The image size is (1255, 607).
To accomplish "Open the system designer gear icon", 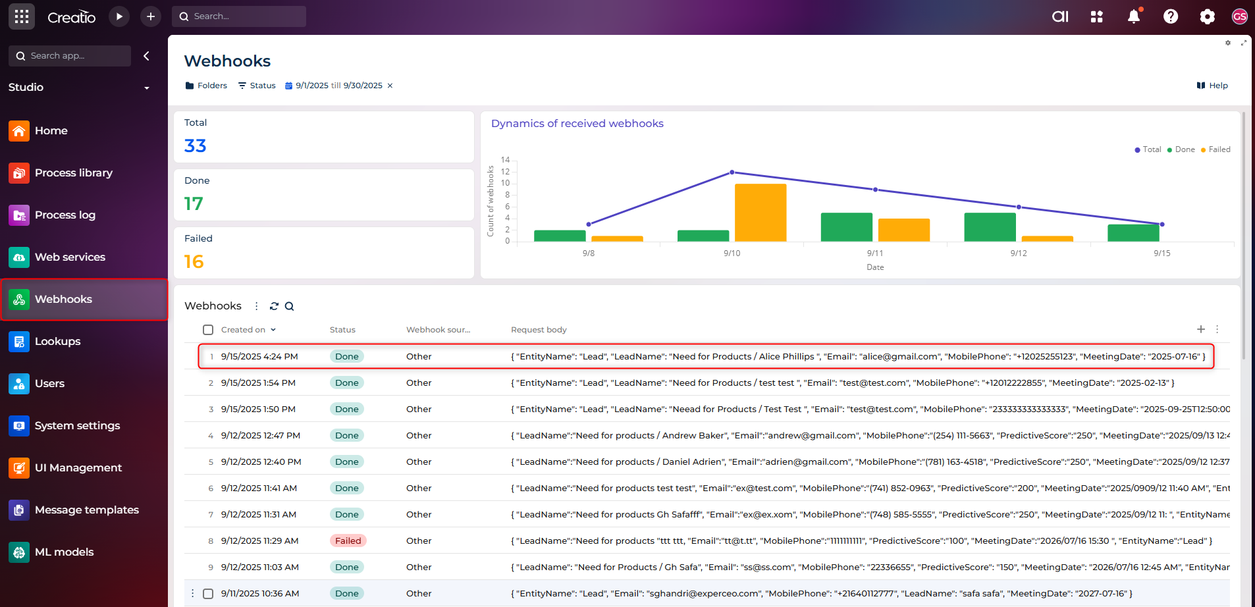I will tap(1207, 16).
